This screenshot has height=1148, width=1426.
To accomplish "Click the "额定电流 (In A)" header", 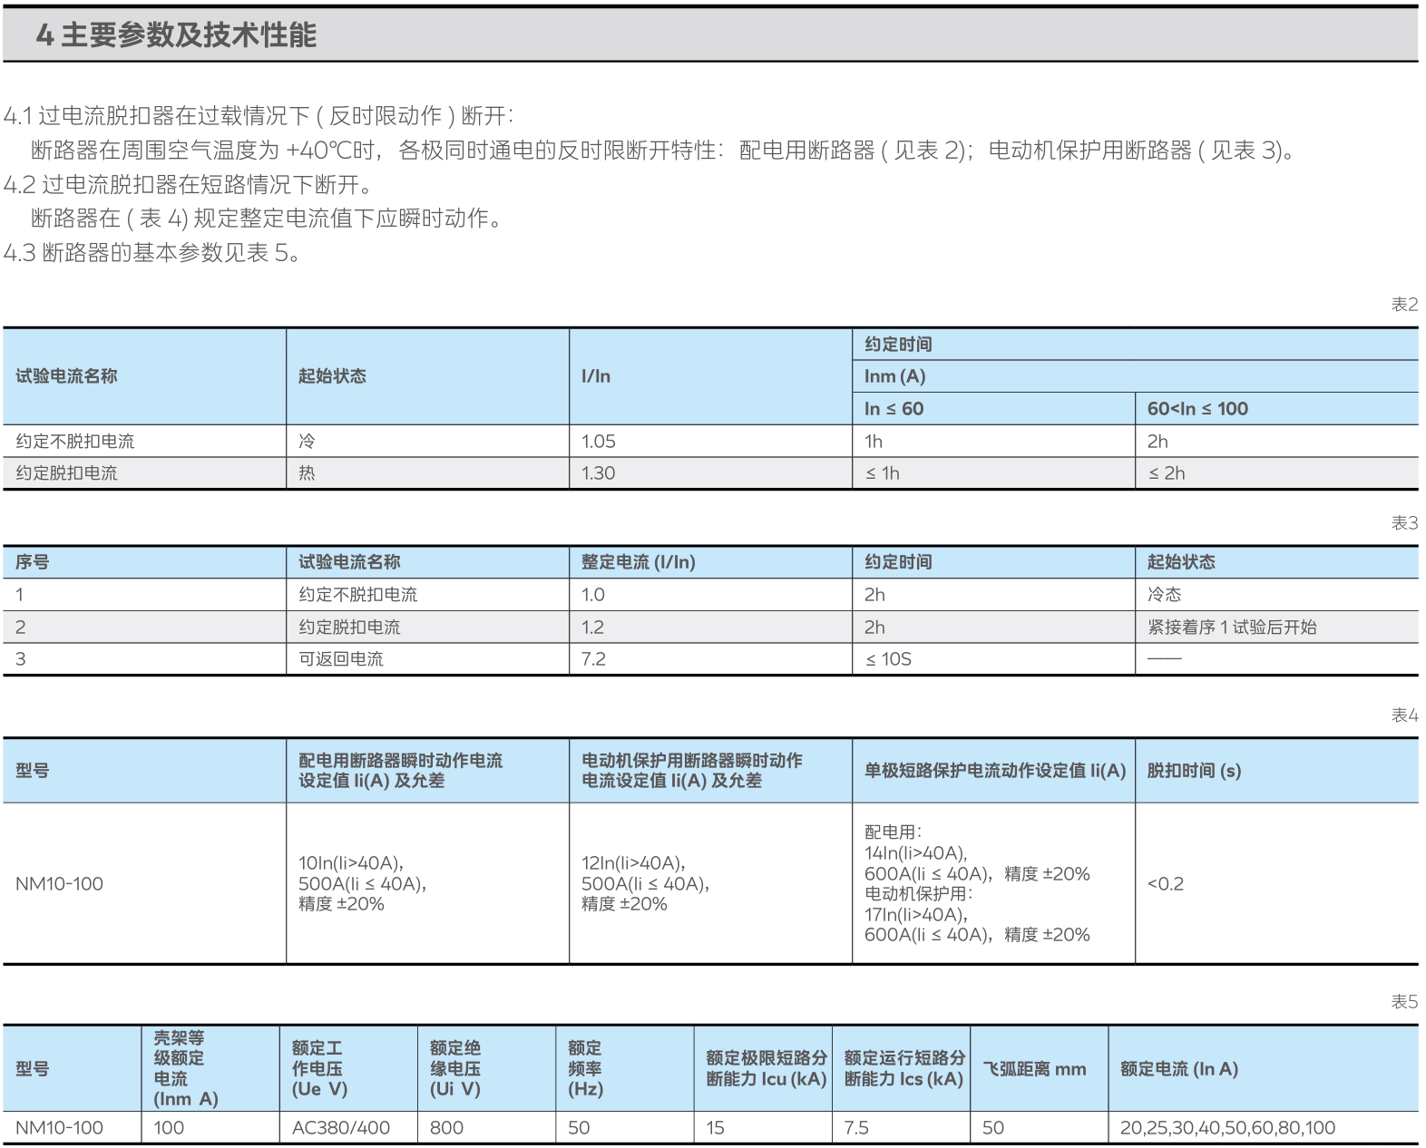I will pyautogui.click(x=1179, y=1069).
